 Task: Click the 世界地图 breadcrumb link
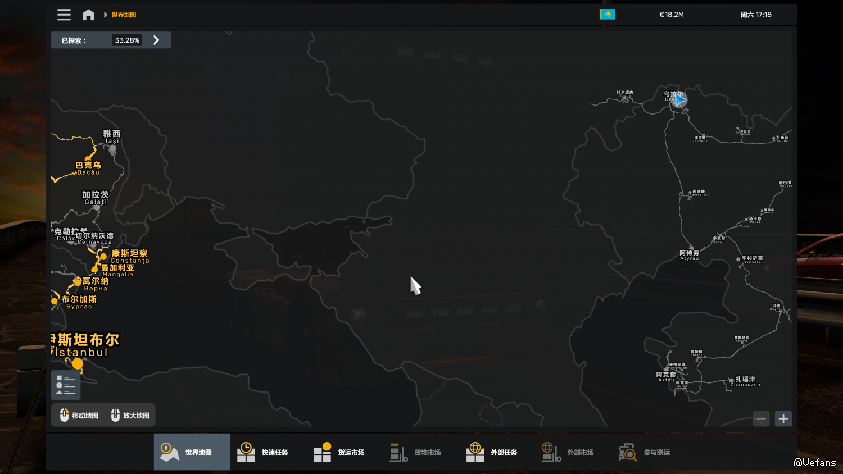124,15
